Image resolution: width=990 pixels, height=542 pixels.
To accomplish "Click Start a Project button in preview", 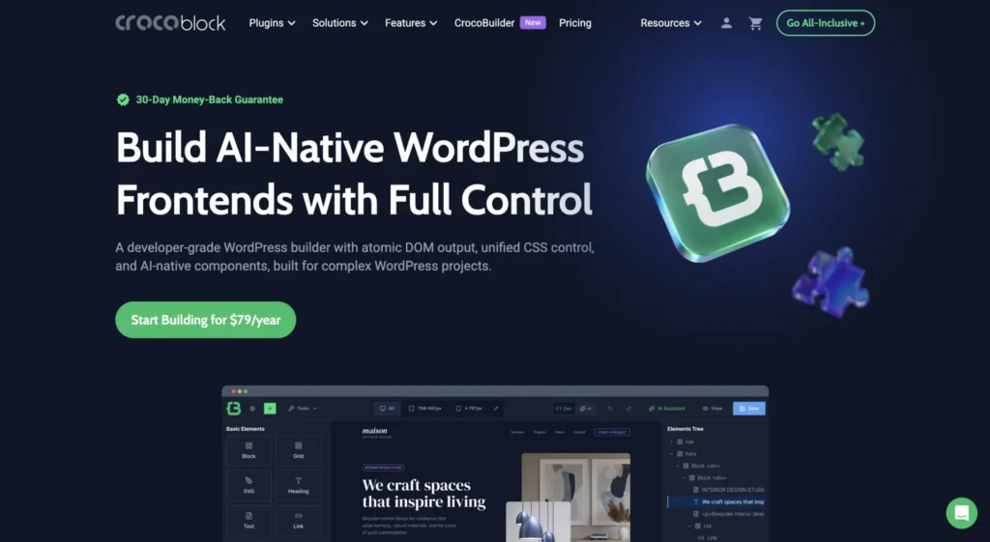I will (x=612, y=432).
